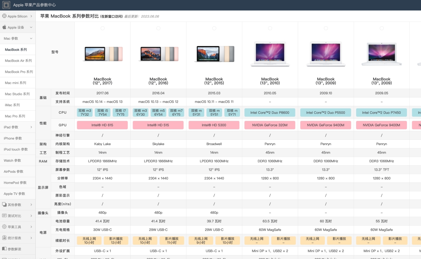Click the 双核 i5 7Y54 CPU tag
This screenshot has height=259, width=421.
(102, 113)
